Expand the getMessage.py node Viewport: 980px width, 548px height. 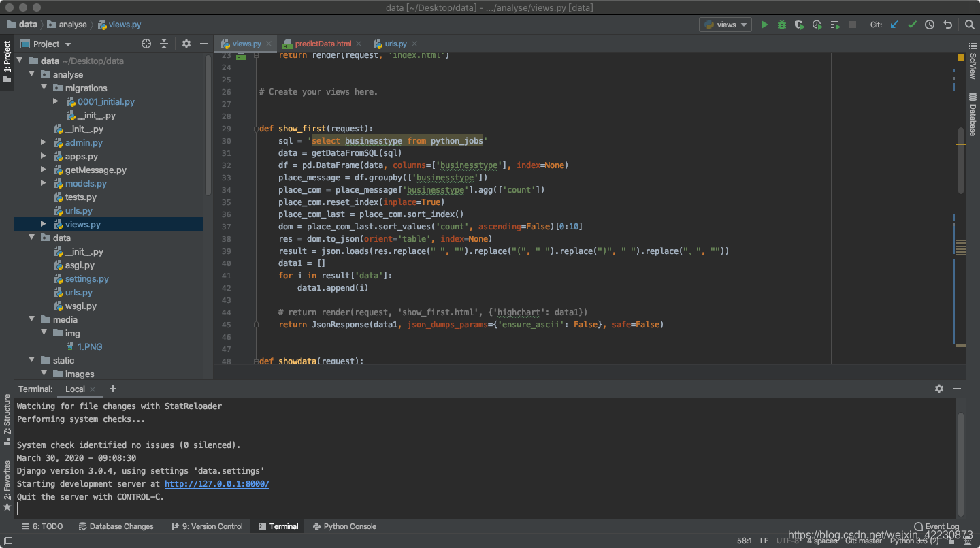44,170
